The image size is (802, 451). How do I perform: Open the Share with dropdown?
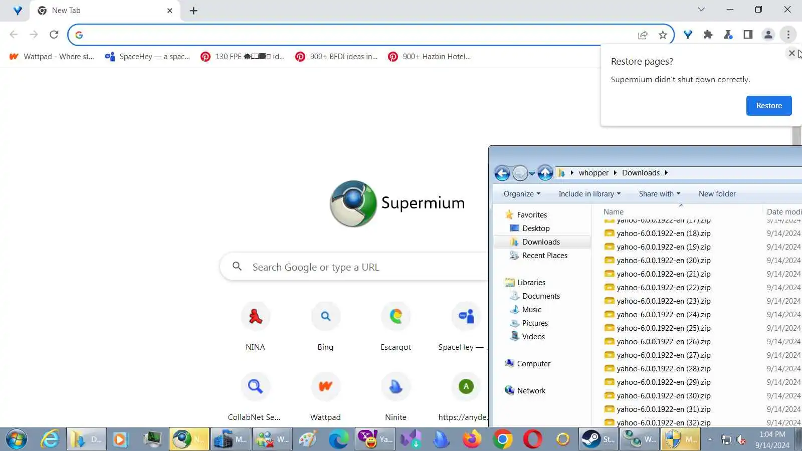pos(659,194)
